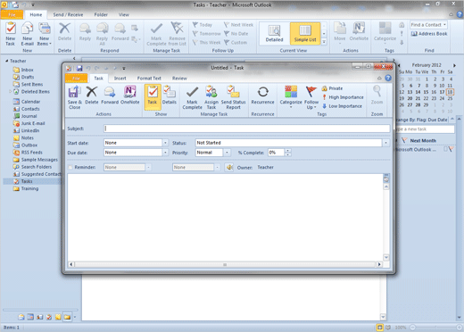Click into the Subject text field
This screenshot has height=332, width=464.
247,129
